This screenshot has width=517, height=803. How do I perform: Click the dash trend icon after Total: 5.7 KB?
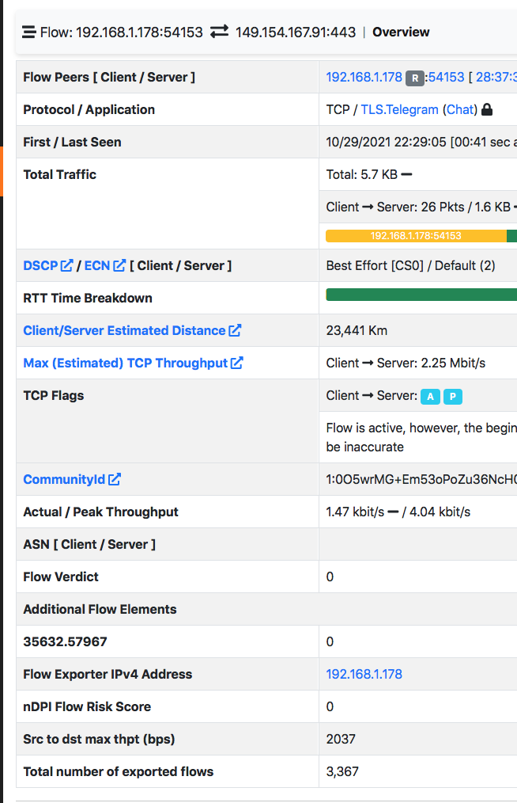click(406, 175)
